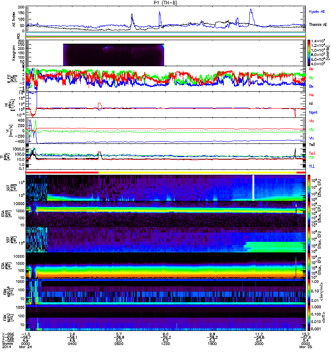Click the 0400 time tick label

[72, 344]
